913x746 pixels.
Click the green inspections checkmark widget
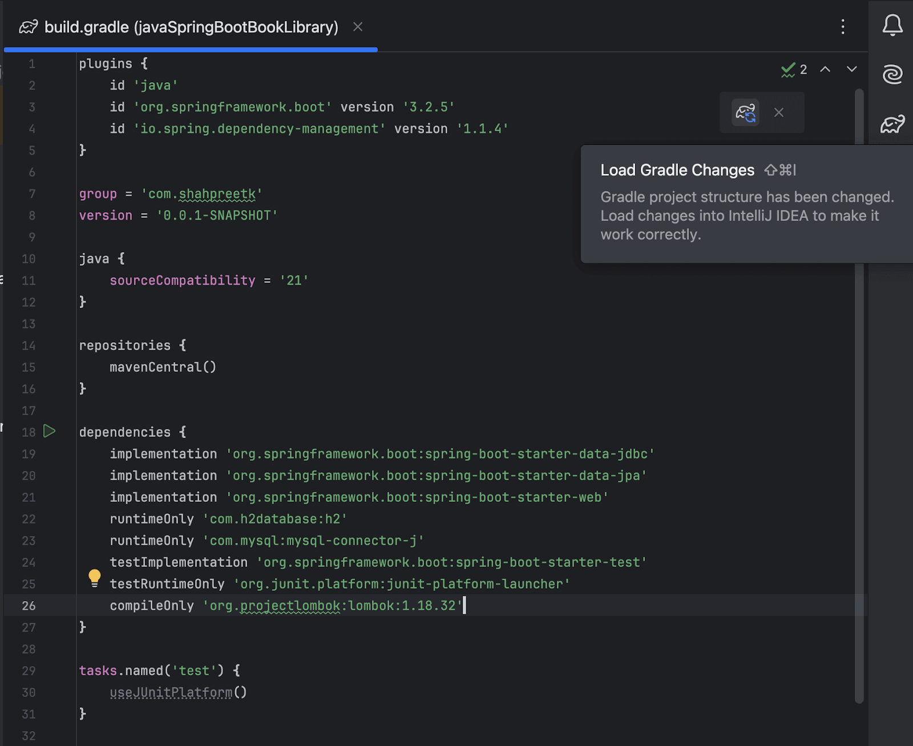[x=794, y=70]
